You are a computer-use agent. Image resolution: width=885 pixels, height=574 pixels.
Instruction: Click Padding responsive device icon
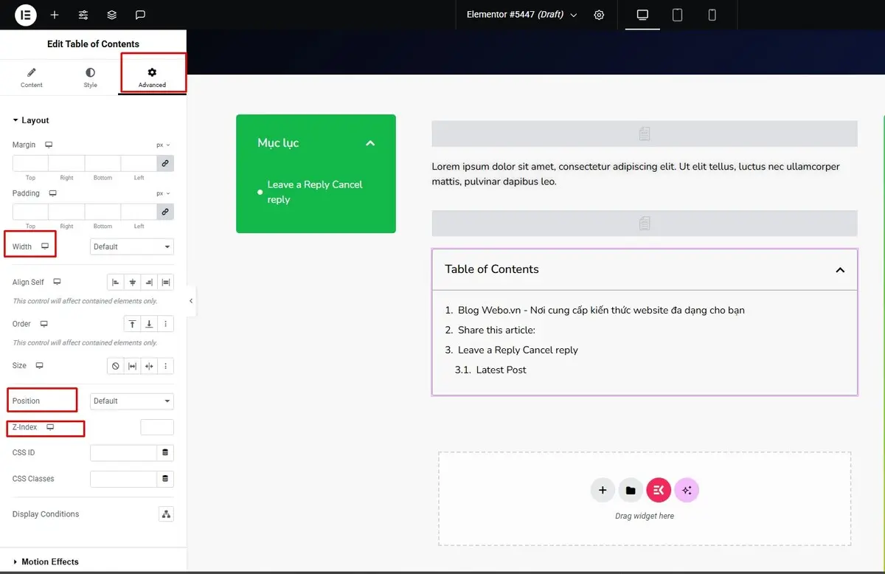coord(52,193)
